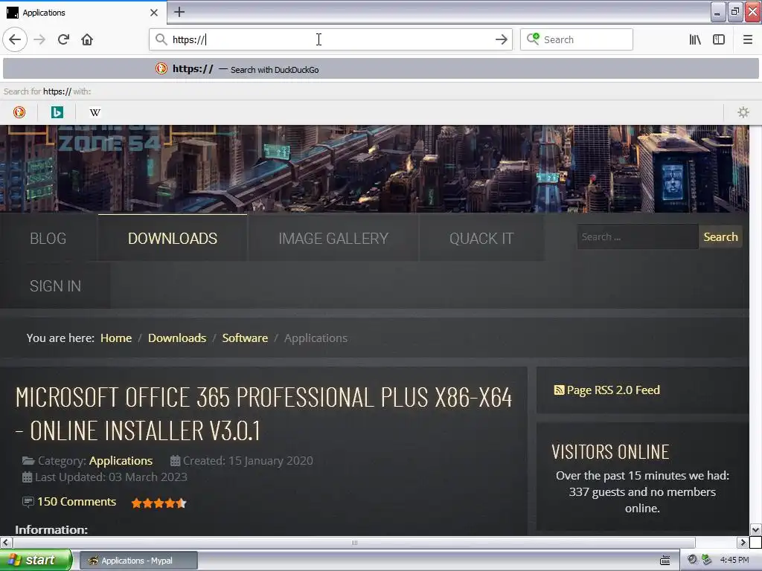Search with the Wikipedia one-off icon
Viewport: 762px width, 571px height.
click(95, 112)
